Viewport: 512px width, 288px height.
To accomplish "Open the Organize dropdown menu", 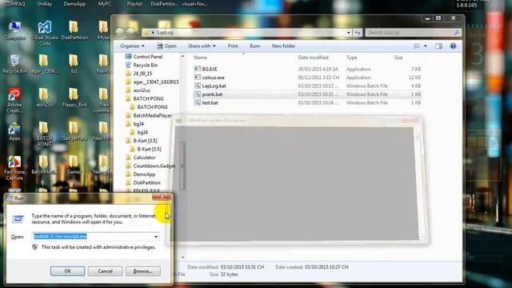I will click(x=132, y=46).
